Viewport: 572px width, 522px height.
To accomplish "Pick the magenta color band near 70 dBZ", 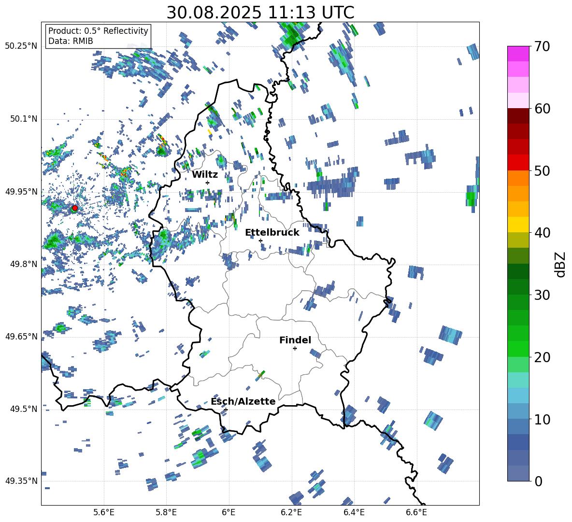I will [518, 54].
